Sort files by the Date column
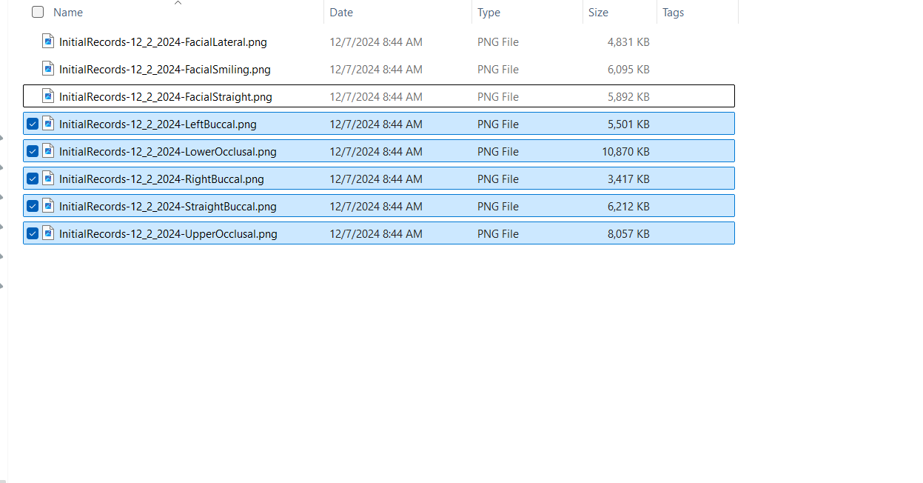Screen dimensions: 923x483 tap(341, 13)
